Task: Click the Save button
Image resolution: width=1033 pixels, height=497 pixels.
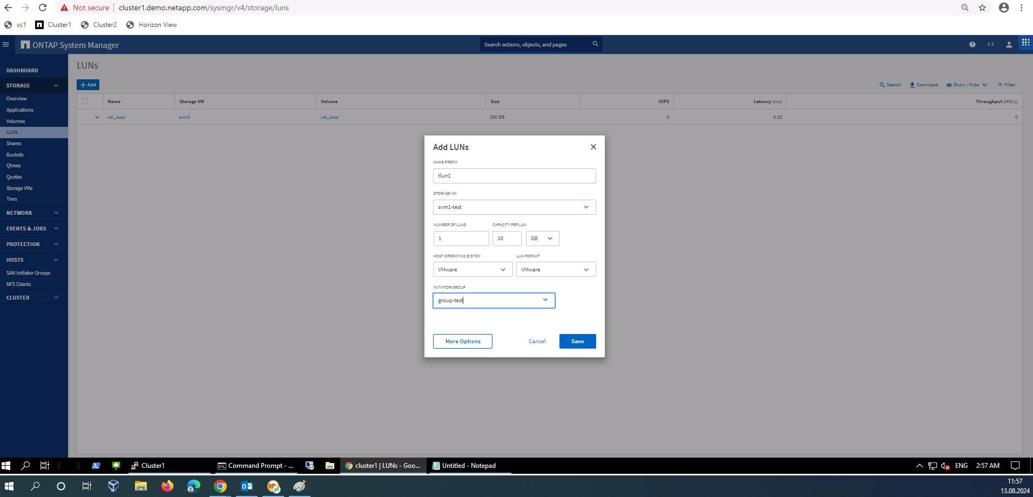Action: pos(577,341)
